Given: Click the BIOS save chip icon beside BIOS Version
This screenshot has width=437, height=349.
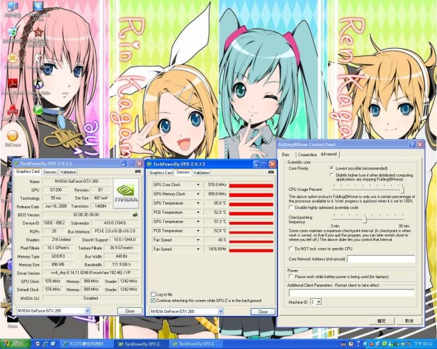Looking at the screenshot, I should coord(135,214).
